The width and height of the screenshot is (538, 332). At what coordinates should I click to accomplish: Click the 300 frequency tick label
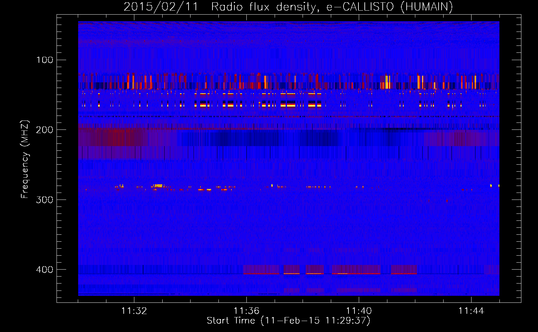pos(45,200)
